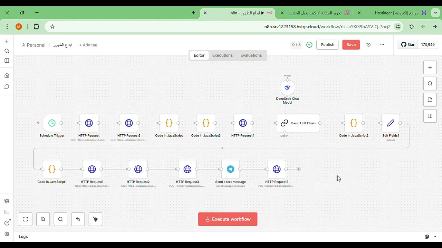Open the canvas node search button
This screenshot has height=248, width=442.
pos(430,84)
